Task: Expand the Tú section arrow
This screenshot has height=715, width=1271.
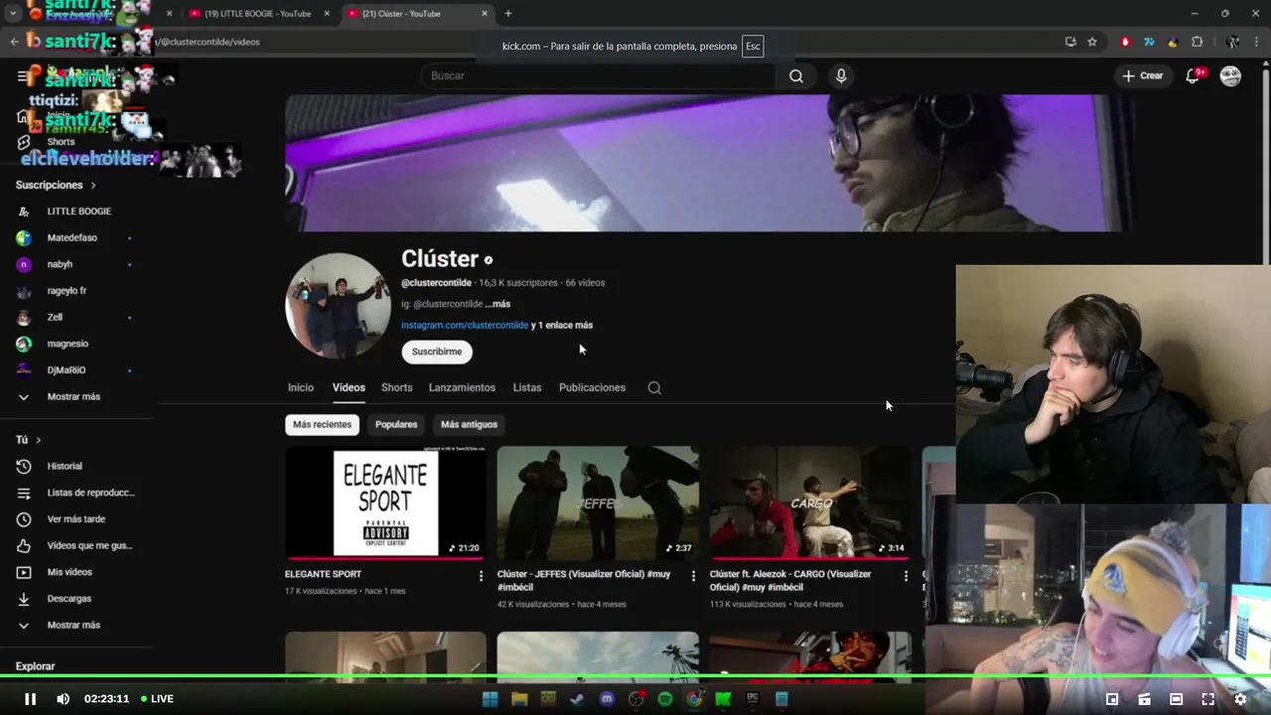Action: click(x=39, y=440)
